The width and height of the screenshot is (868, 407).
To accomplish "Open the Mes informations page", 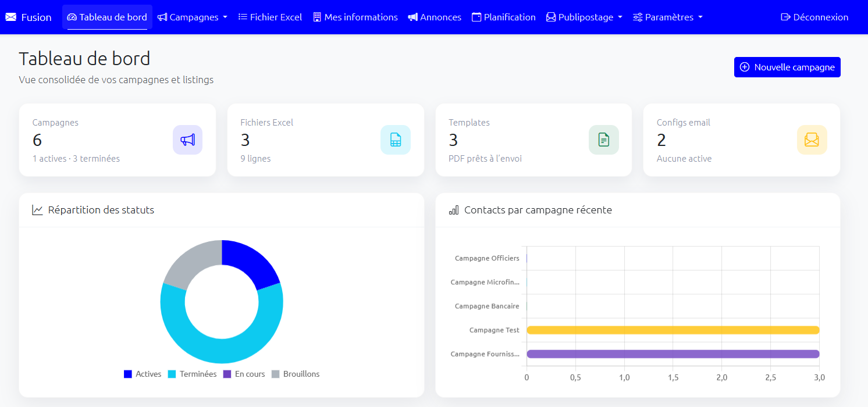I will [355, 17].
